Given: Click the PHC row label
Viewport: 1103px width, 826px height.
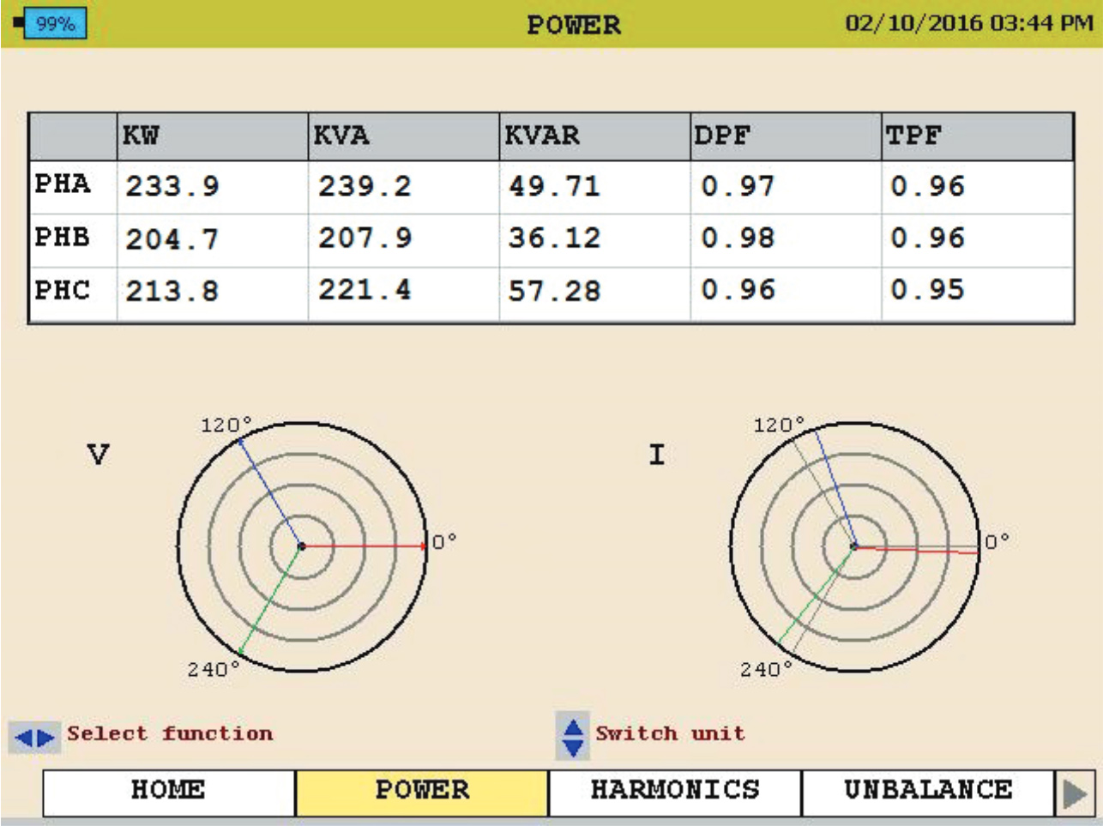Looking at the screenshot, I should pos(62,290).
